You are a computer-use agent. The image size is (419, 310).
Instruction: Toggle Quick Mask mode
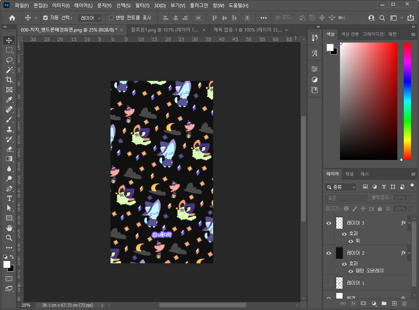pyautogui.click(x=9, y=278)
